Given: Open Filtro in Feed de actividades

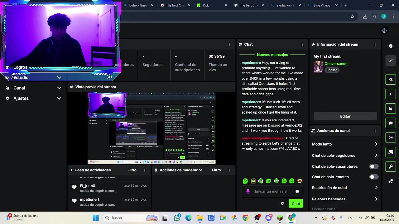Looking at the screenshot, I should (x=132, y=170).
